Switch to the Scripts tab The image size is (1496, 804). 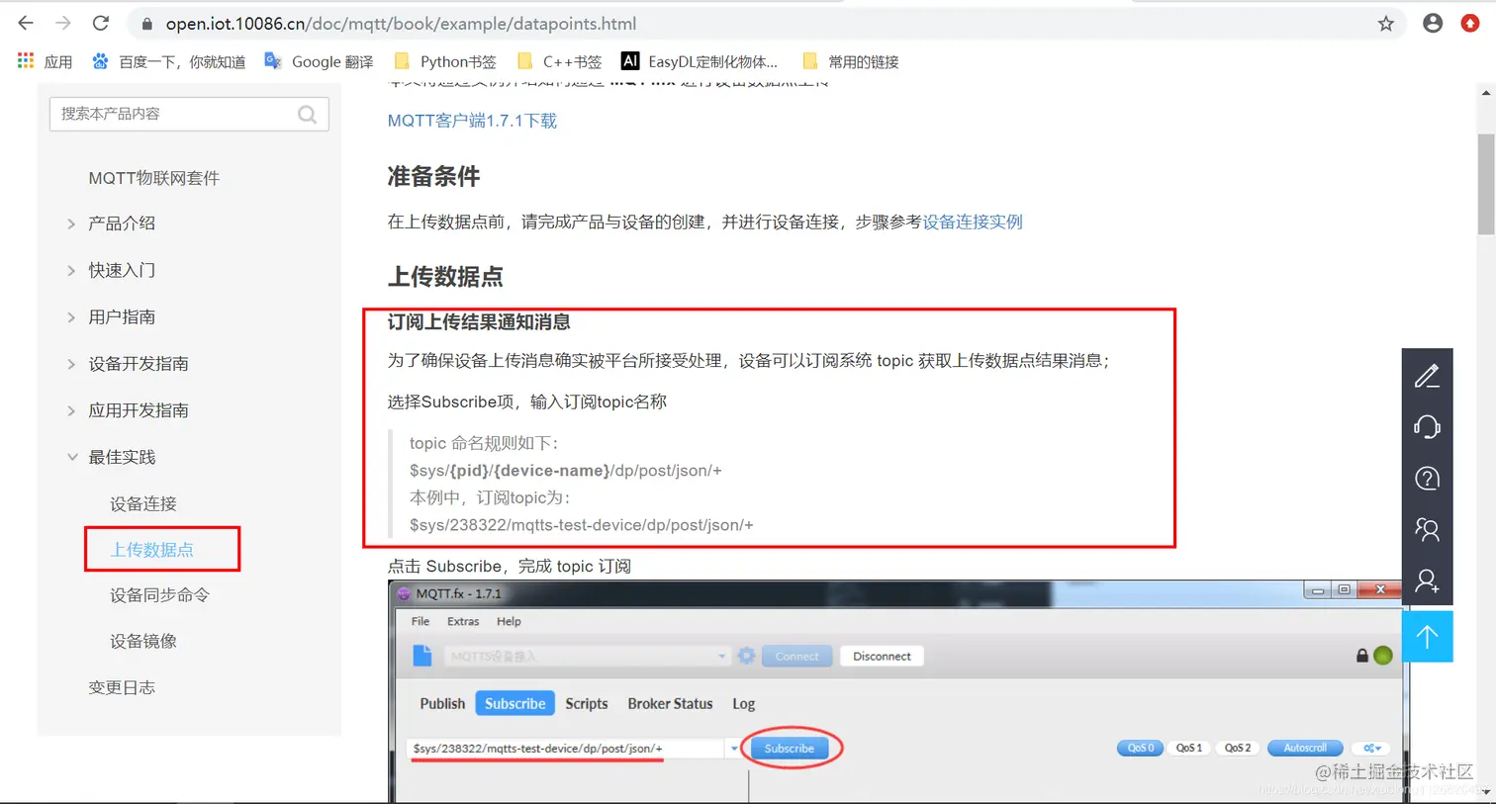(587, 704)
